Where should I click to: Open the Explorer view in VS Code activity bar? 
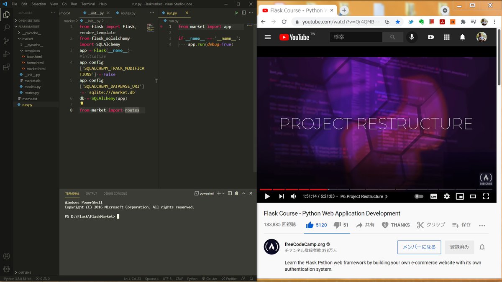point(6,15)
